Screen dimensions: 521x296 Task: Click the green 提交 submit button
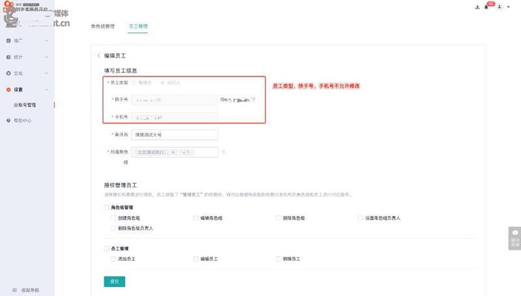pos(114,281)
